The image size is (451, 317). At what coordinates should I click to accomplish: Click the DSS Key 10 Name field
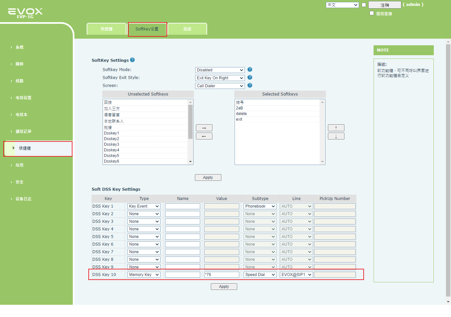pyautogui.click(x=183, y=275)
